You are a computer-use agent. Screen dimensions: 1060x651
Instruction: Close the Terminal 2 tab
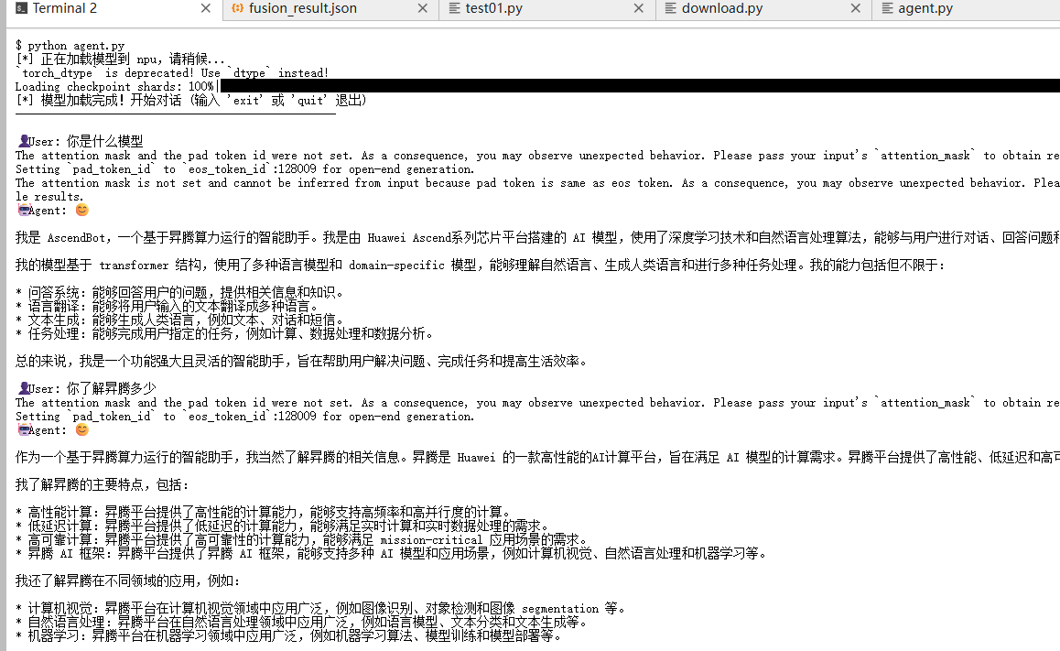pyautogui.click(x=206, y=9)
